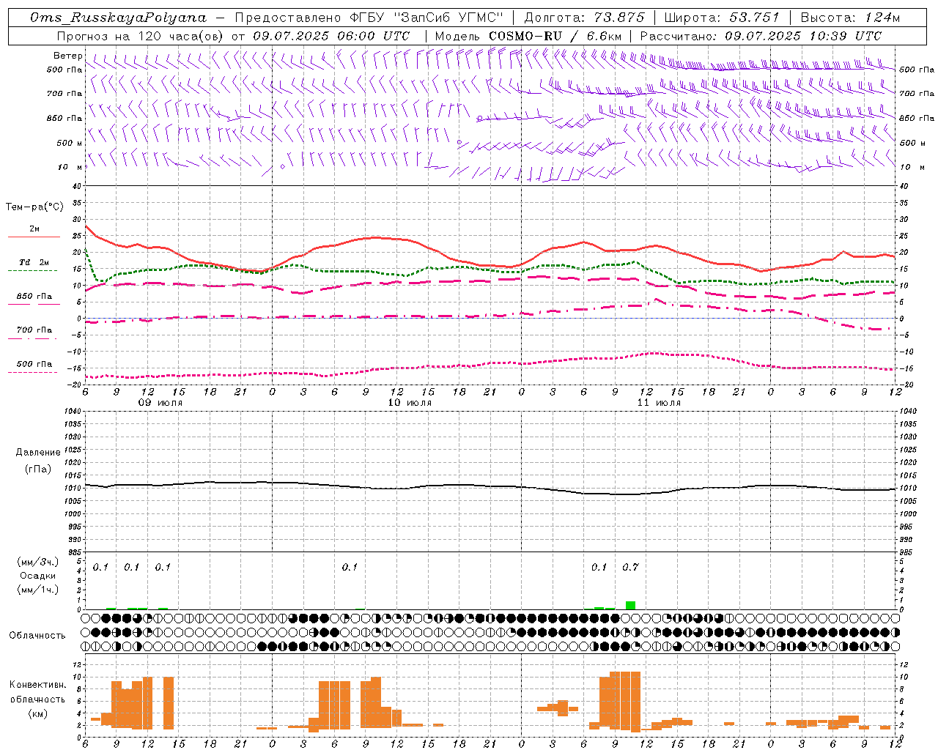Click the station name Oms_RusskayaPolyana
The image size is (938, 750).
119,17
